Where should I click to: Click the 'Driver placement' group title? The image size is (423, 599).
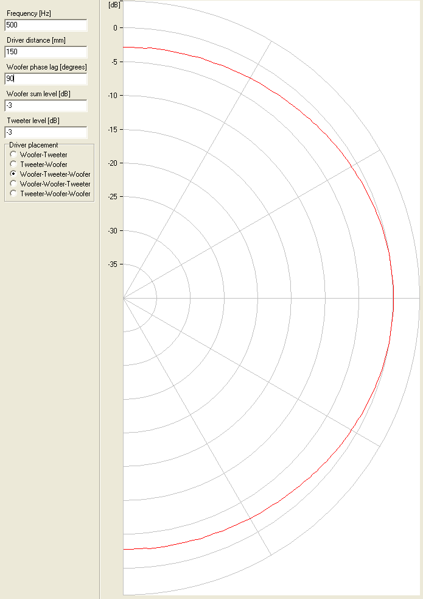coord(33,145)
